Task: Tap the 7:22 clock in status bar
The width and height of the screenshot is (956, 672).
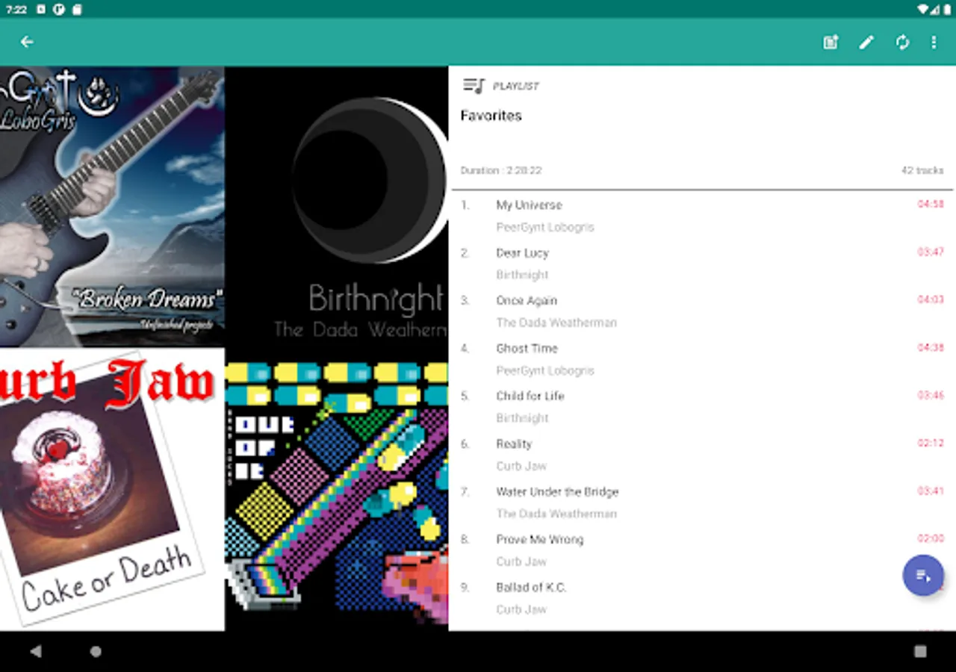Action: (16, 10)
